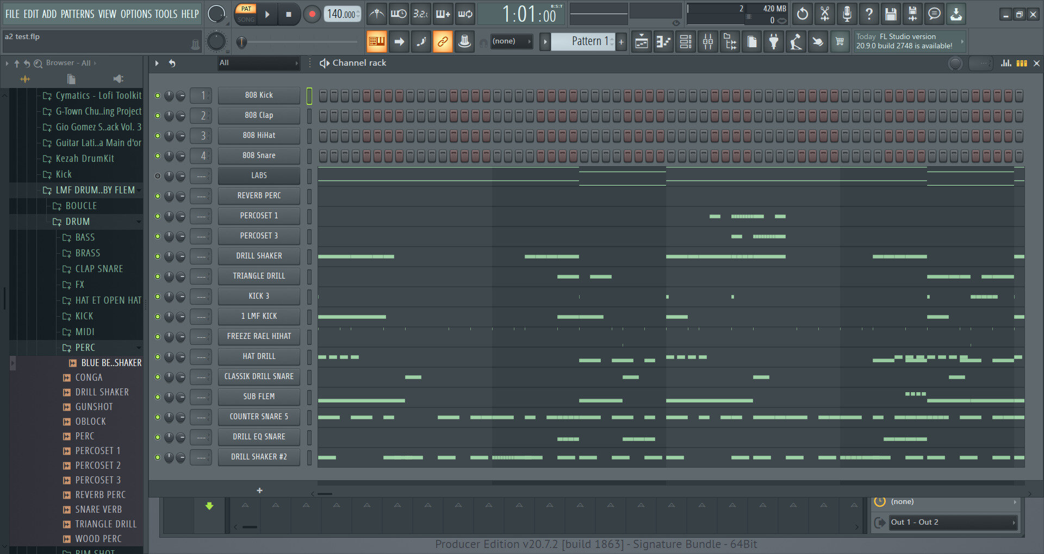
Task: Open audio editor scissors icon
Action: click(825, 14)
